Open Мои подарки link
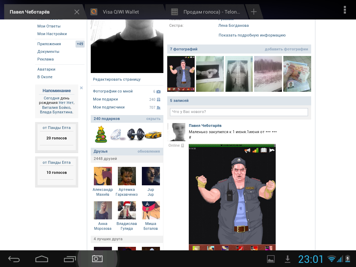 [x=105, y=99]
